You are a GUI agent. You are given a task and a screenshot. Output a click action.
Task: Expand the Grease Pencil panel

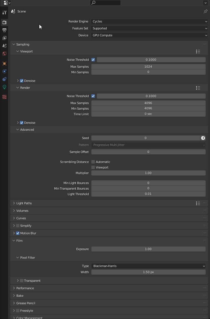(14, 303)
